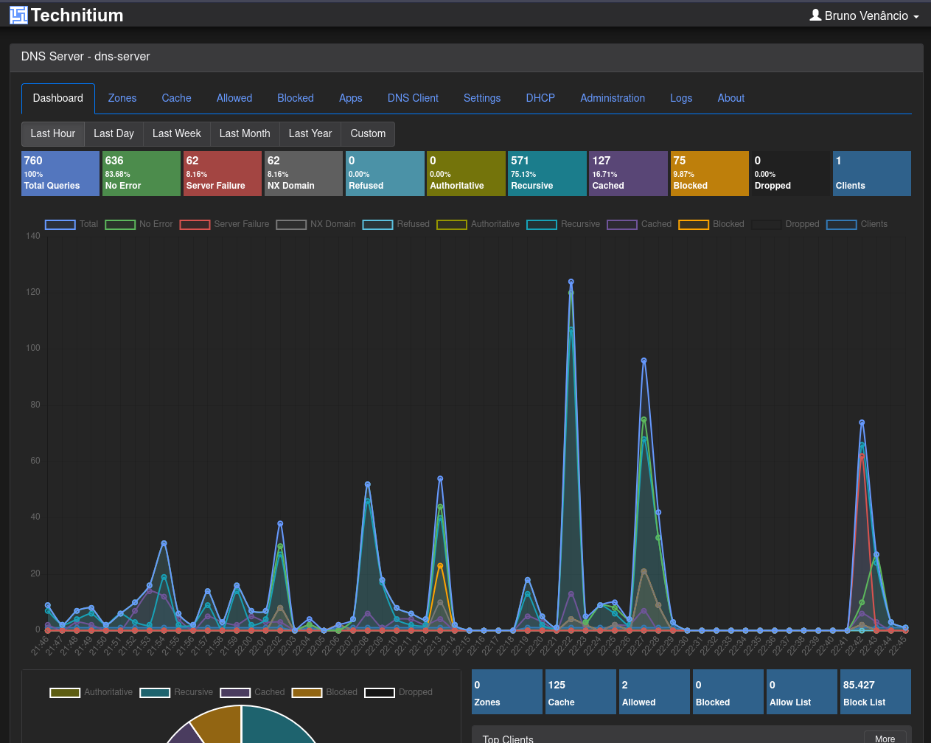Hide the Server Failure chart series
Image resolution: width=931 pixels, height=743 pixels.
coord(224,224)
